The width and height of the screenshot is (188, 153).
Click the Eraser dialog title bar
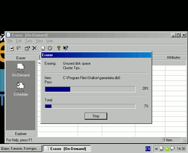96,55
